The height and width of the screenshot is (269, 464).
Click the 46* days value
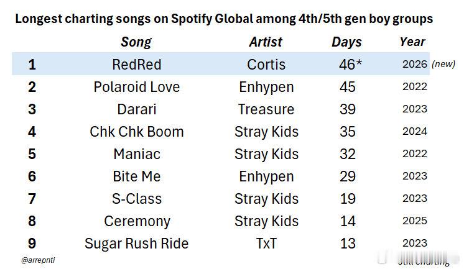click(350, 65)
